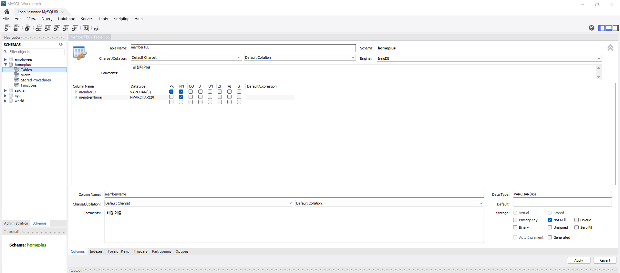Screen dimensions: 620x273
Task: Uncheck the Not Null checkbox
Action: (x=550, y=220)
